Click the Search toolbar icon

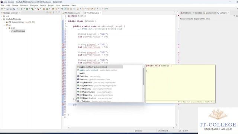56,9
